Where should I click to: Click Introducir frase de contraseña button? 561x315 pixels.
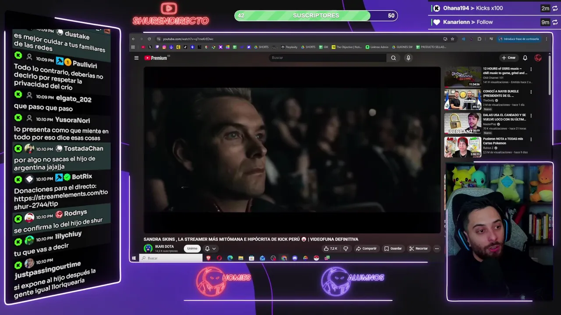(518, 39)
